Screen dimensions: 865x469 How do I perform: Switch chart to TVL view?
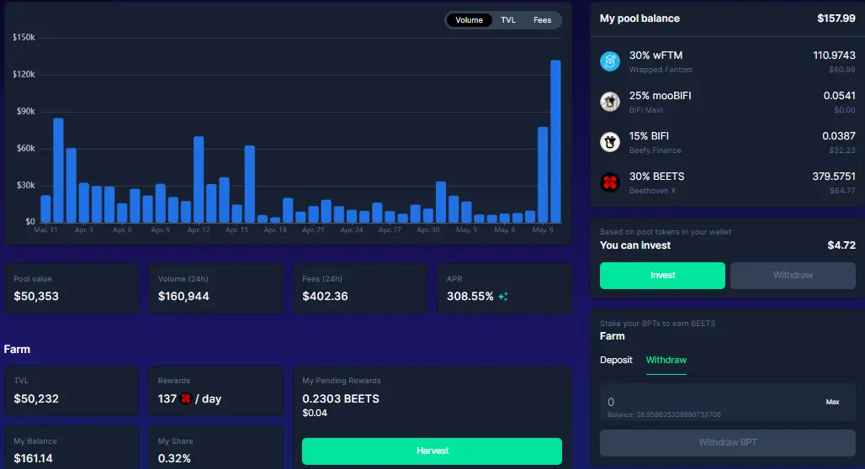508,20
